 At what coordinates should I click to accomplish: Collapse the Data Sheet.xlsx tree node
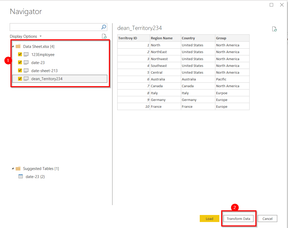(x=13, y=46)
